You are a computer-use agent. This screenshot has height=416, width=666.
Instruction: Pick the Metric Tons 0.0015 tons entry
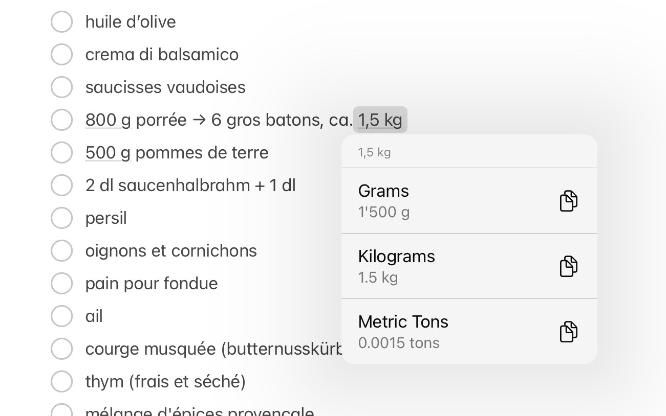440,332
